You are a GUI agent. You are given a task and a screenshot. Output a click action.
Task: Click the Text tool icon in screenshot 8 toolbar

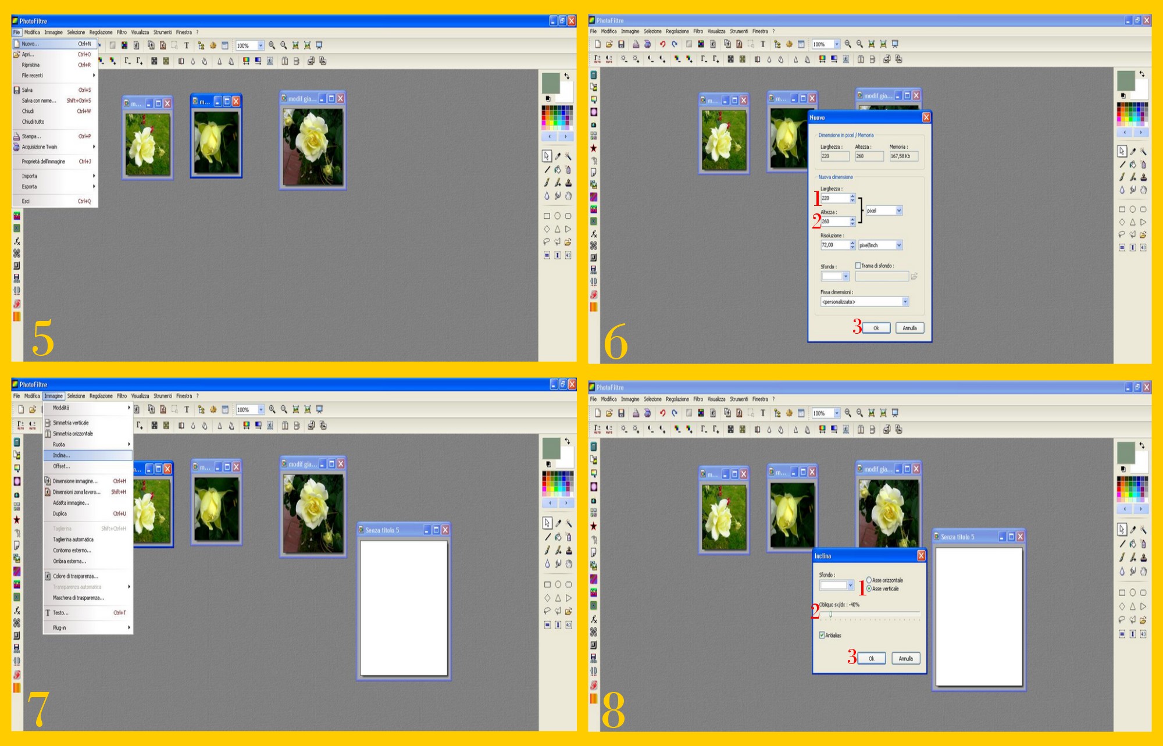pyautogui.click(x=763, y=413)
